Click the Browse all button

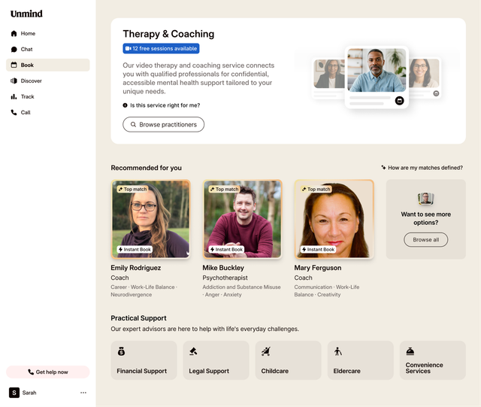(x=425, y=239)
